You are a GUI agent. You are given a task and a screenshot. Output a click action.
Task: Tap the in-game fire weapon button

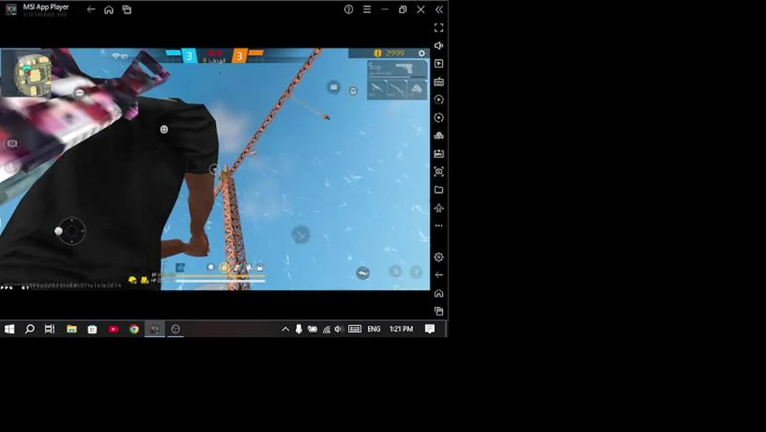(301, 235)
